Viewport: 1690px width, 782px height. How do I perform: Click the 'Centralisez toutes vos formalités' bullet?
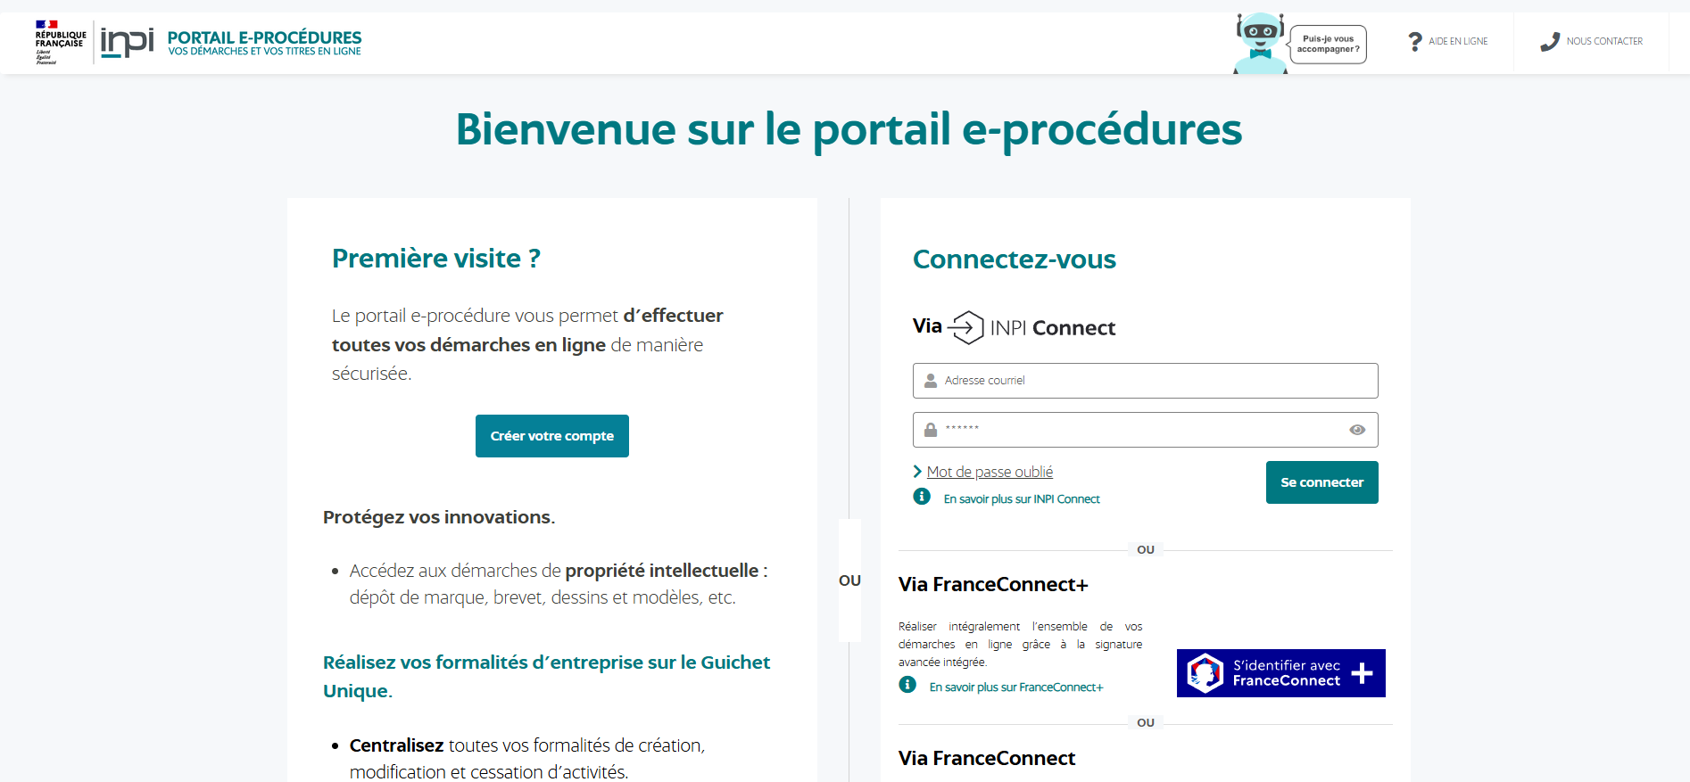527,758
